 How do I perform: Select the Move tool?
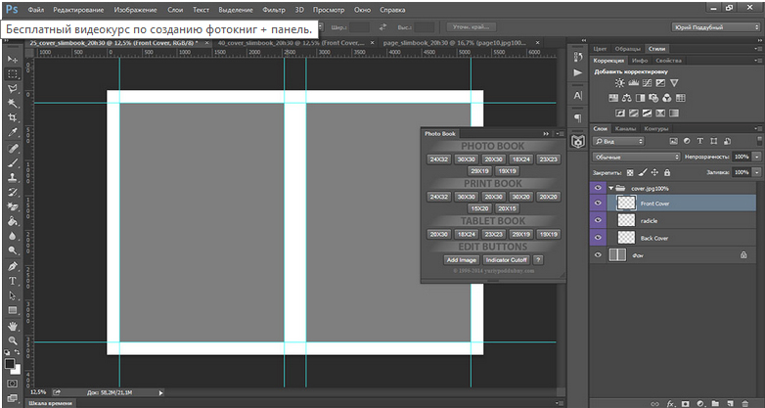click(13, 61)
